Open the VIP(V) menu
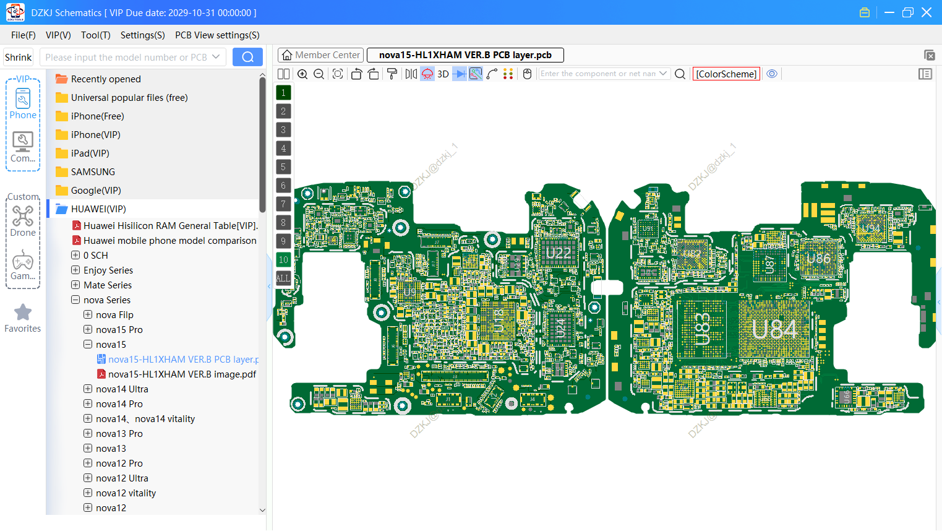 pos(58,35)
